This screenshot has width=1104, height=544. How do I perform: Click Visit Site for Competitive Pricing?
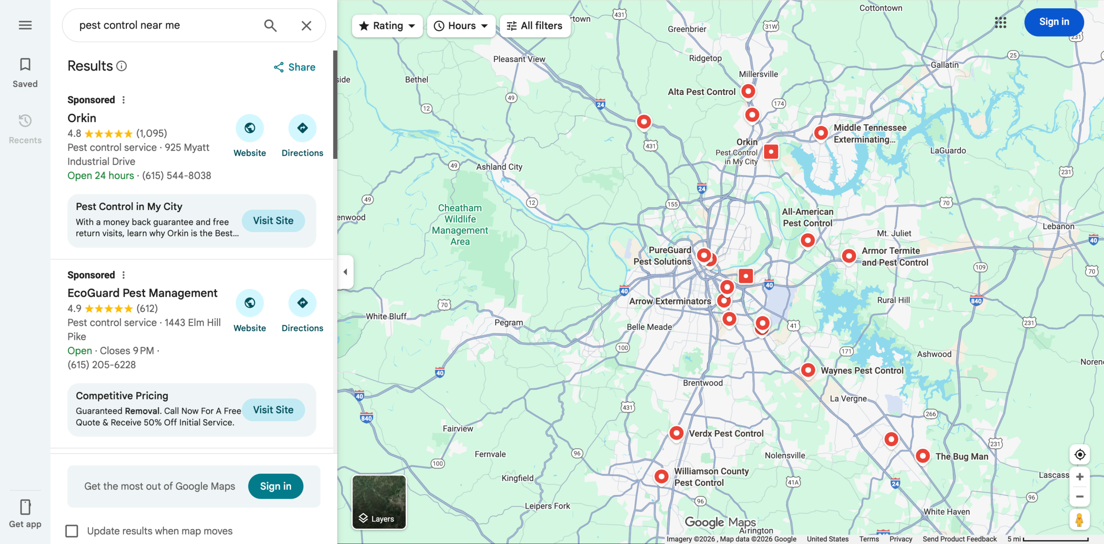pos(273,410)
